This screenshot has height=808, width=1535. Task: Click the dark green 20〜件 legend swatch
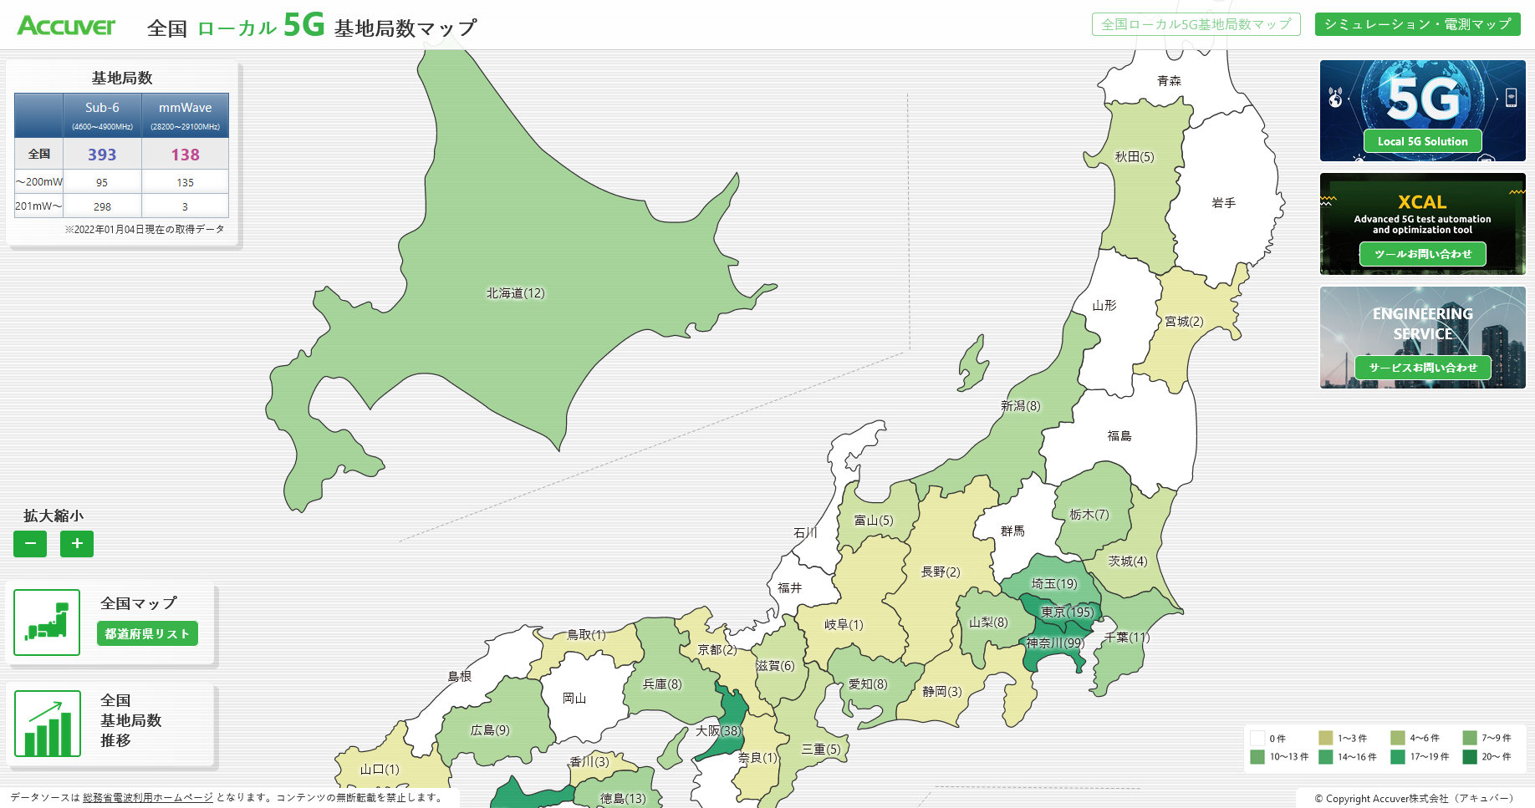pos(1468,756)
